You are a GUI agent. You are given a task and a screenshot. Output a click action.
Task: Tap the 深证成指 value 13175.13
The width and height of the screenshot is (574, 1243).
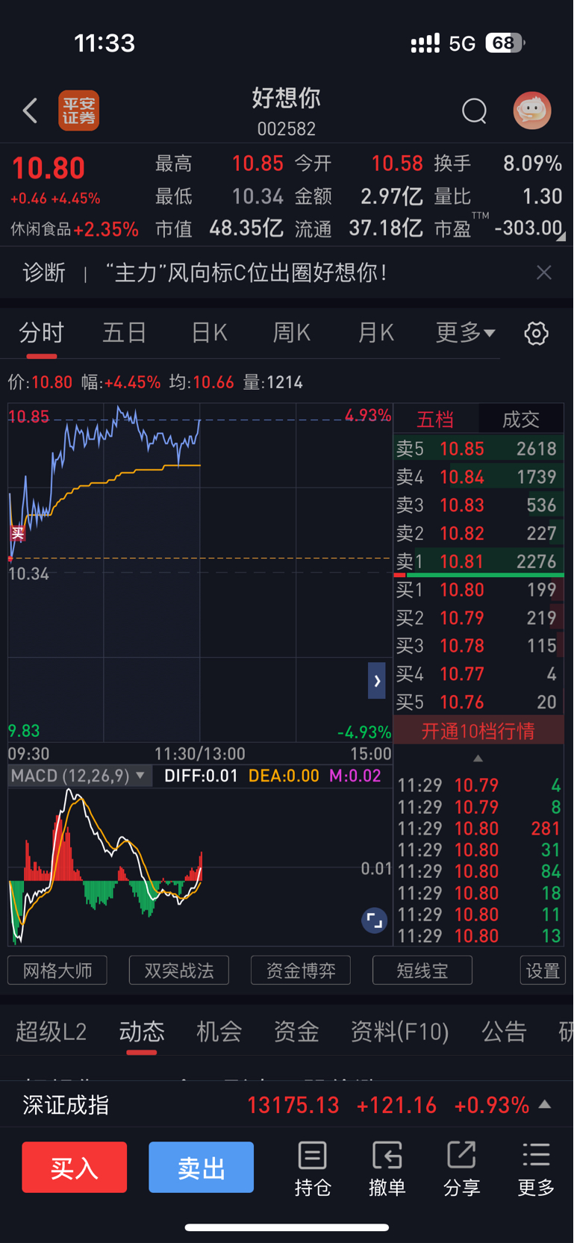click(x=293, y=1105)
